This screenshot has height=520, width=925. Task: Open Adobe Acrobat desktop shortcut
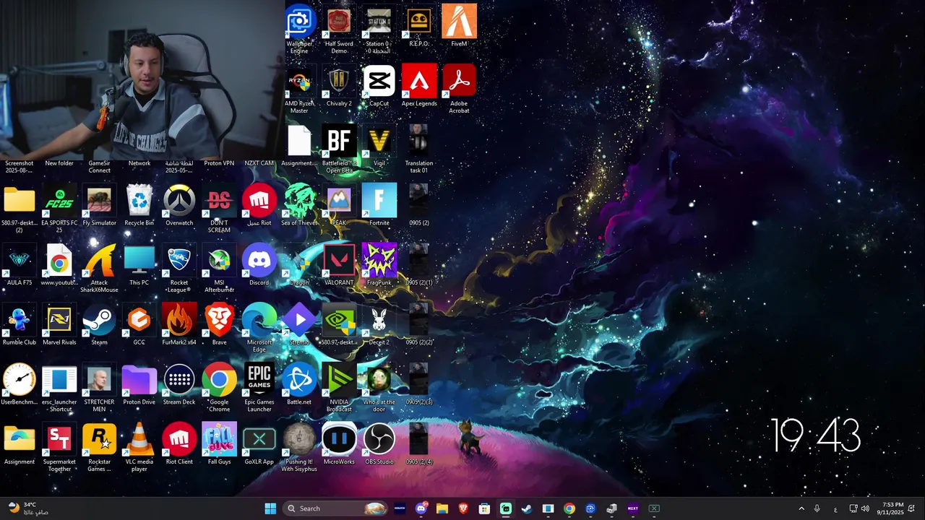(x=459, y=82)
